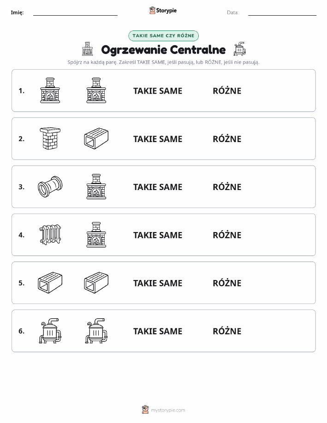
Task: Choose RÓŻNE for row 4
Action: pyautogui.click(x=227, y=235)
